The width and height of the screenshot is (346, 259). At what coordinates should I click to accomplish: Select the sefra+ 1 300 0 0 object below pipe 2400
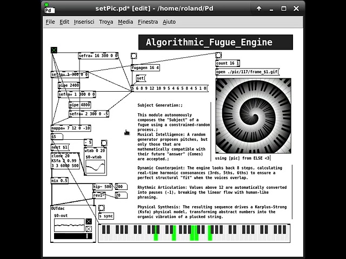coord(77,94)
